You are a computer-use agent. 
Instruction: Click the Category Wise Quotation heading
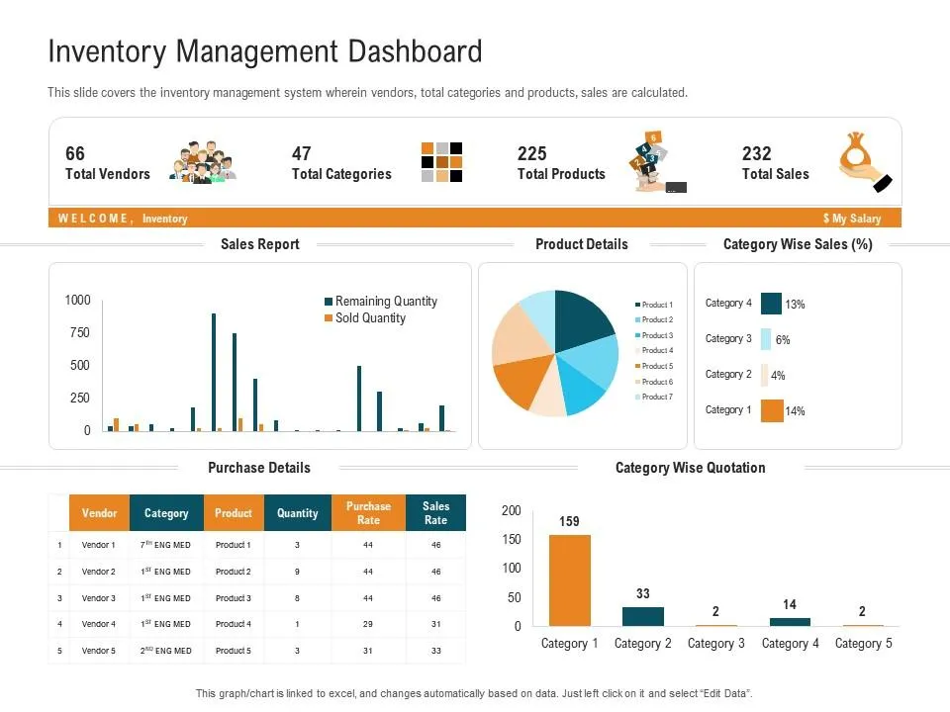(691, 468)
